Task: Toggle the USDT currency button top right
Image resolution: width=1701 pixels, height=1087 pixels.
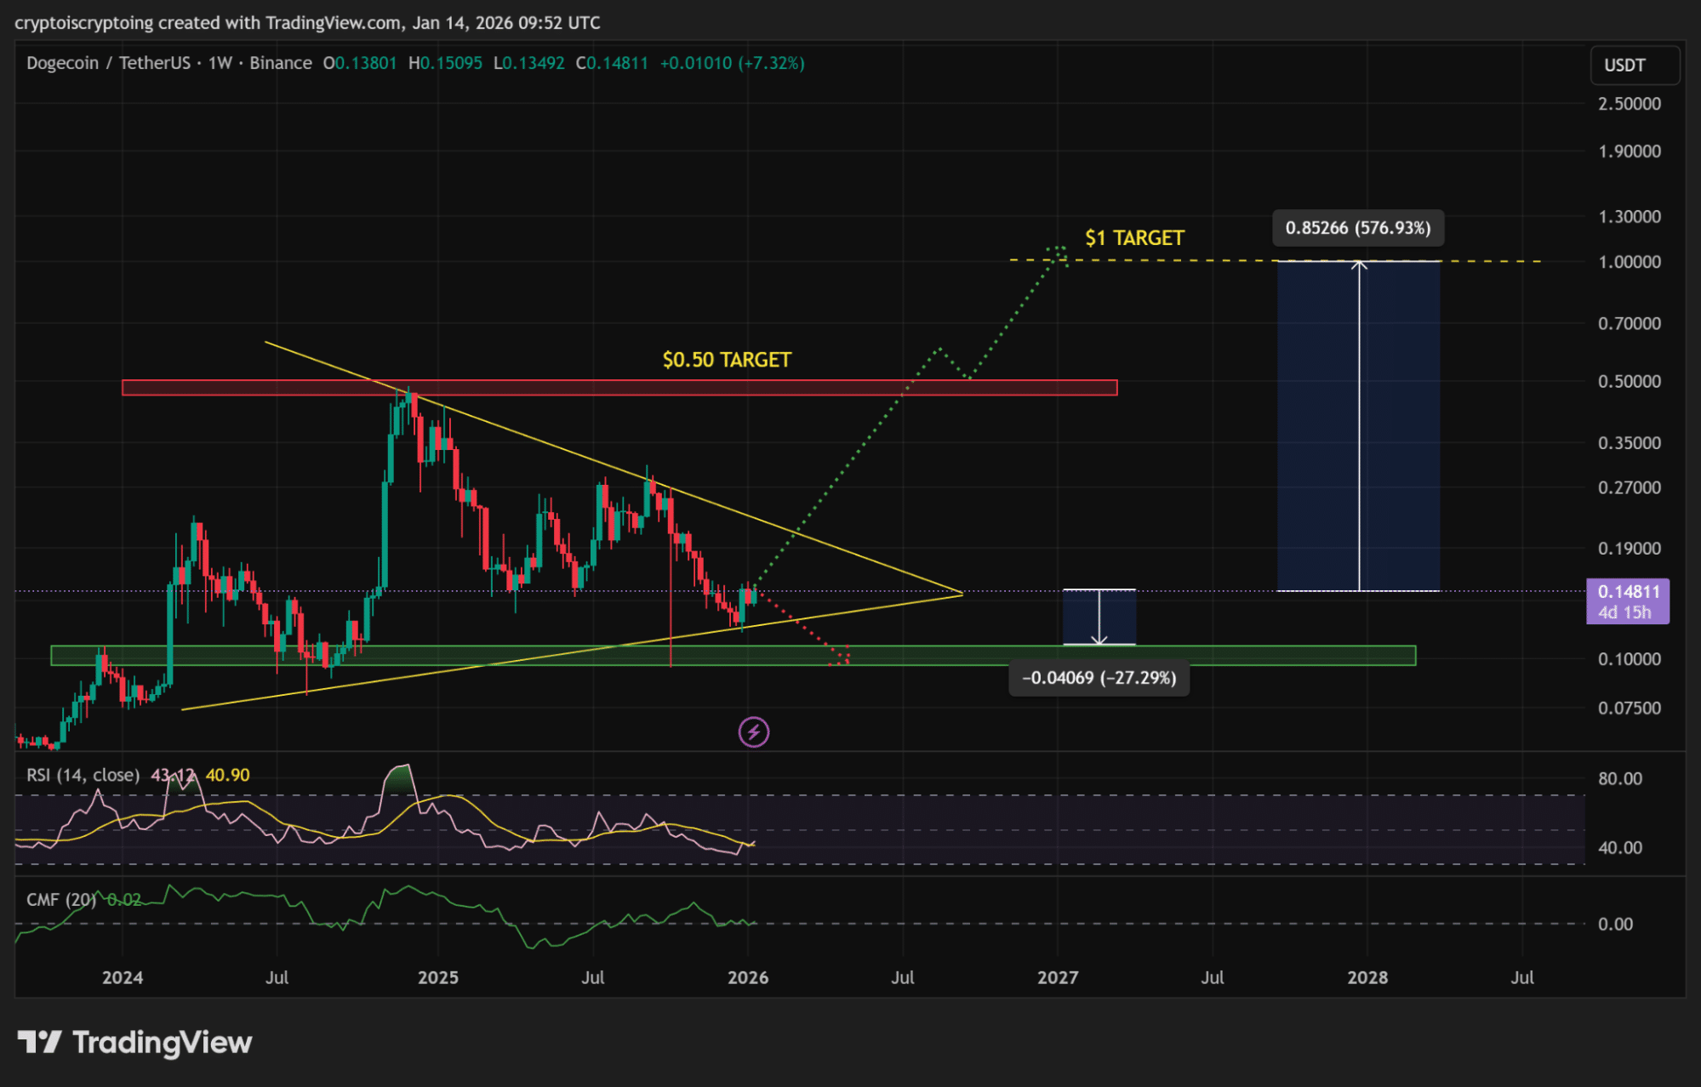Action: tap(1634, 65)
